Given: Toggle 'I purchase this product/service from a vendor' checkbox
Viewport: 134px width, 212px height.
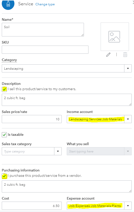Looking at the screenshot, I should (4, 176).
